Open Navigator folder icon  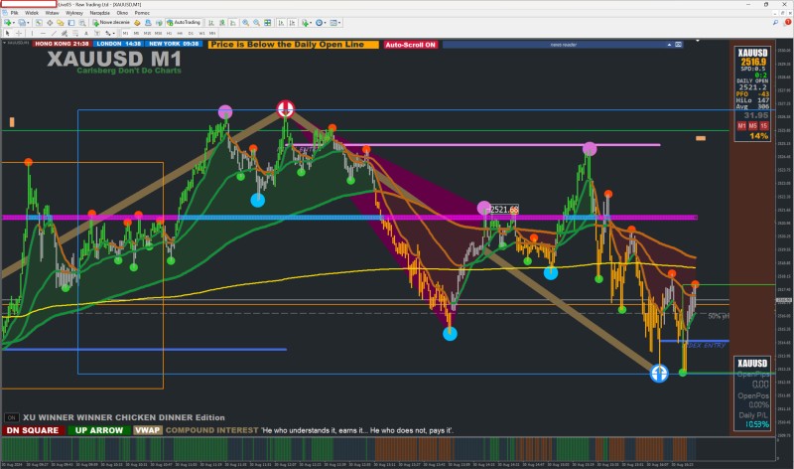[61, 22]
